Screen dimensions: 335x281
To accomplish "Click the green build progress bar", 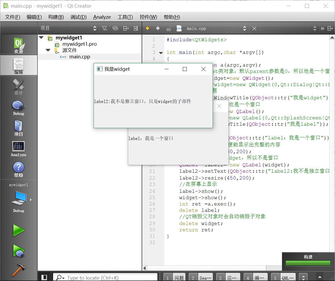I will point(308,263).
